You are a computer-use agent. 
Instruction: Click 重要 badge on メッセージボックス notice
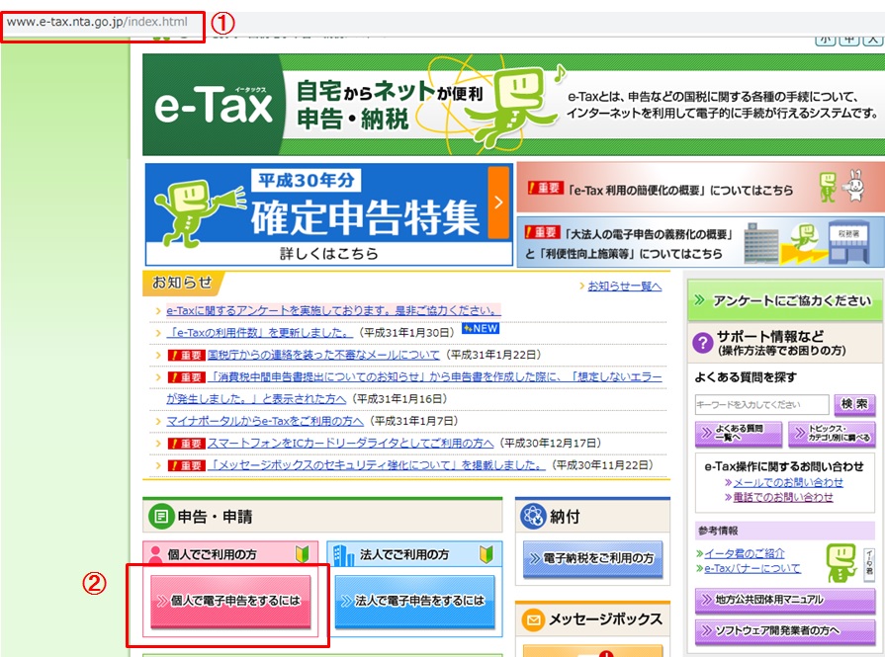point(186,465)
